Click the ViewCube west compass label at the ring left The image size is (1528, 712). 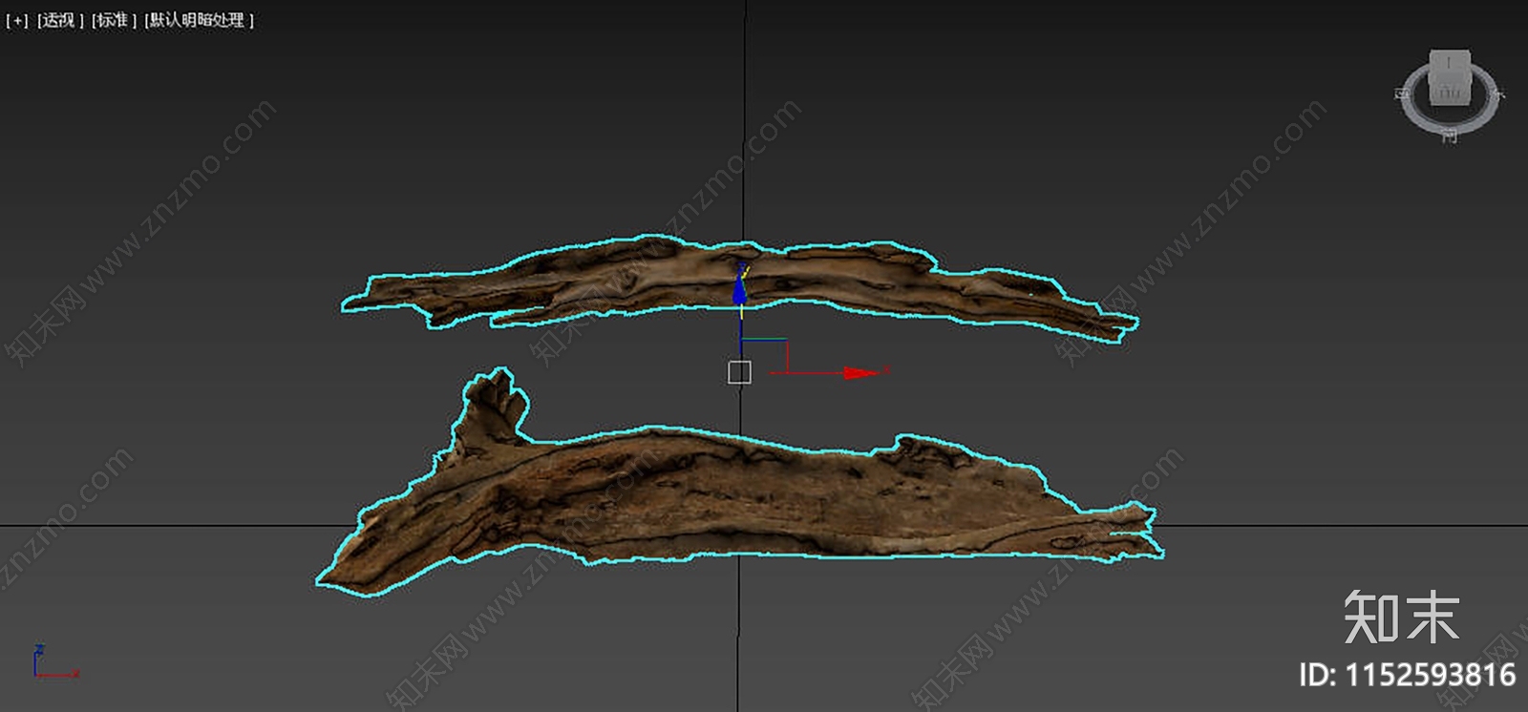coord(1402,94)
